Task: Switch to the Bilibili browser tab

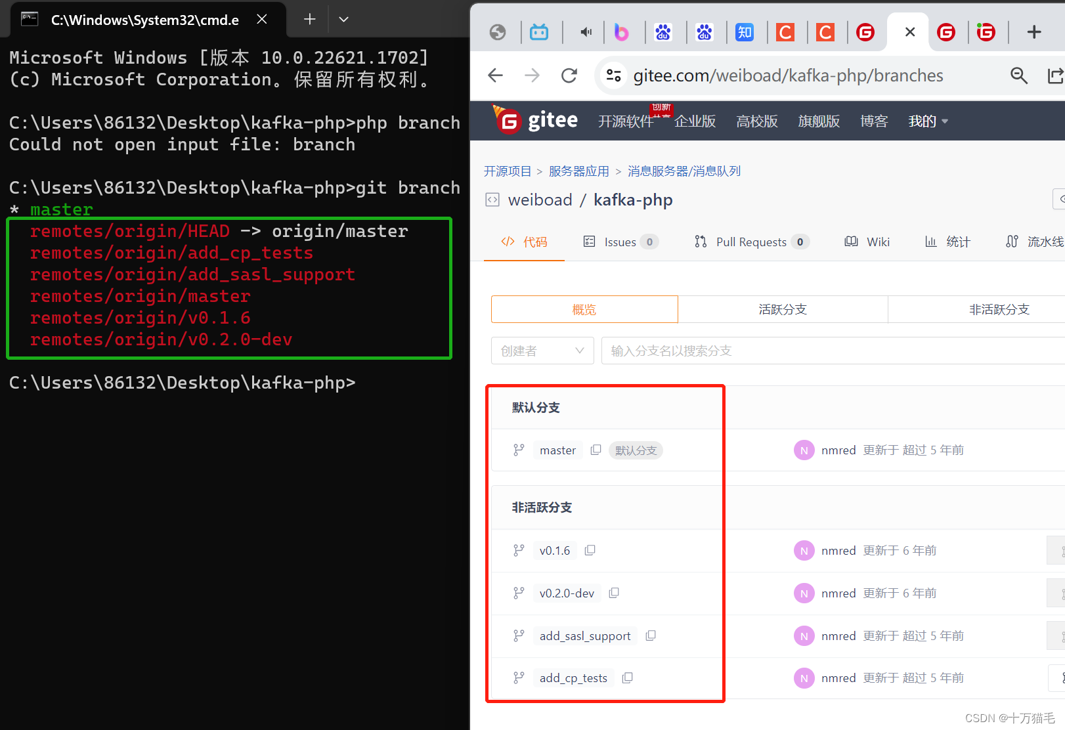Action: pos(539,32)
